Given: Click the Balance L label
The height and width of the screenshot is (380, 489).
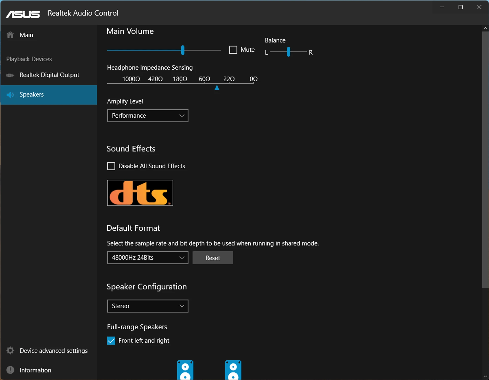Looking at the screenshot, I should pyautogui.click(x=266, y=52).
